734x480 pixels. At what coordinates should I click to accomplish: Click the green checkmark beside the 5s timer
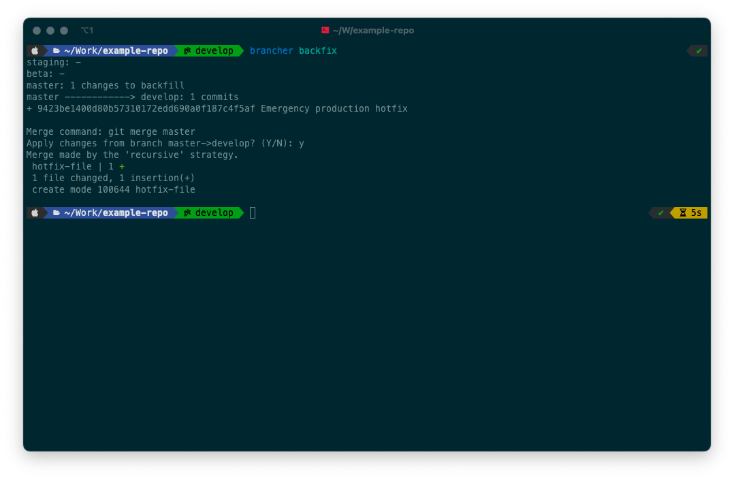coord(660,212)
